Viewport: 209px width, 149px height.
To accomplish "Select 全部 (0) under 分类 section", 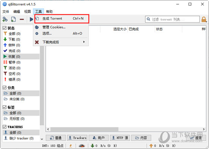I will (21, 93).
